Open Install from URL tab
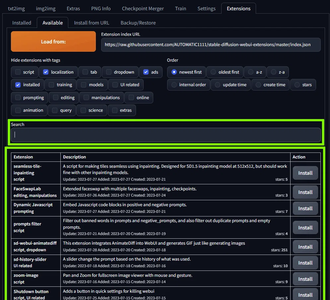Viewport: 330px width, 300px height. [92, 23]
